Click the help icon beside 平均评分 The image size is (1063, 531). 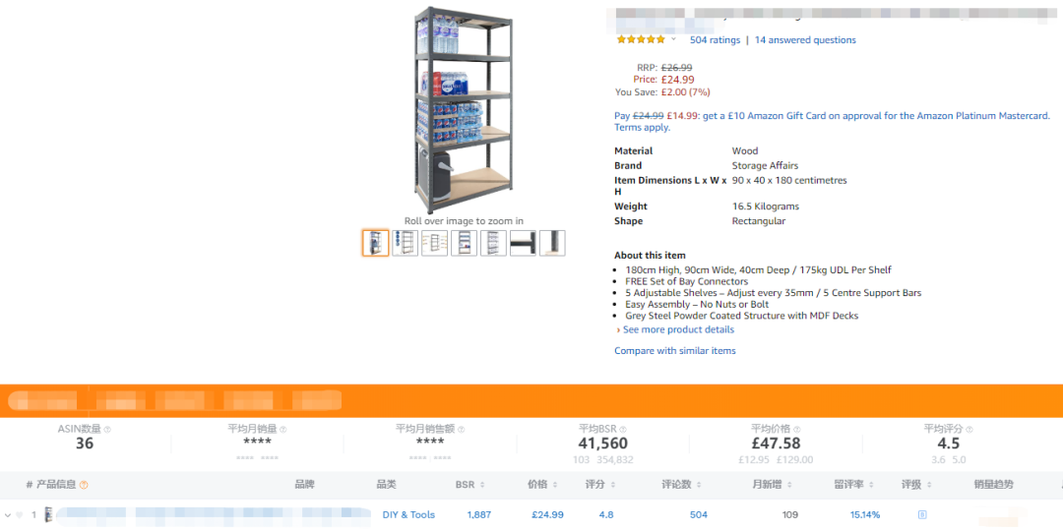pyautogui.click(x=969, y=430)
